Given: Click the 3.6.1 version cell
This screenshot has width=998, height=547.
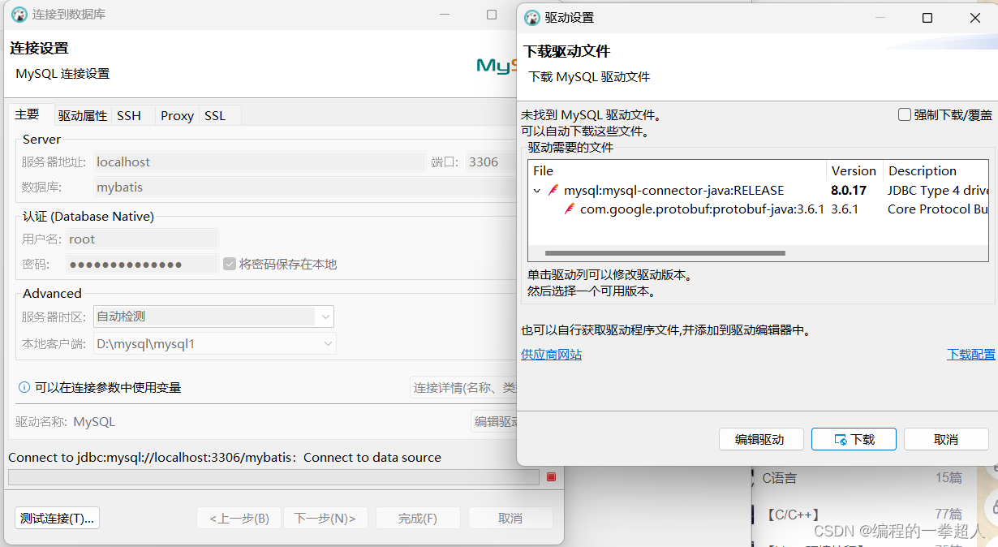Looking at the screenshot, I should (845, 209).
